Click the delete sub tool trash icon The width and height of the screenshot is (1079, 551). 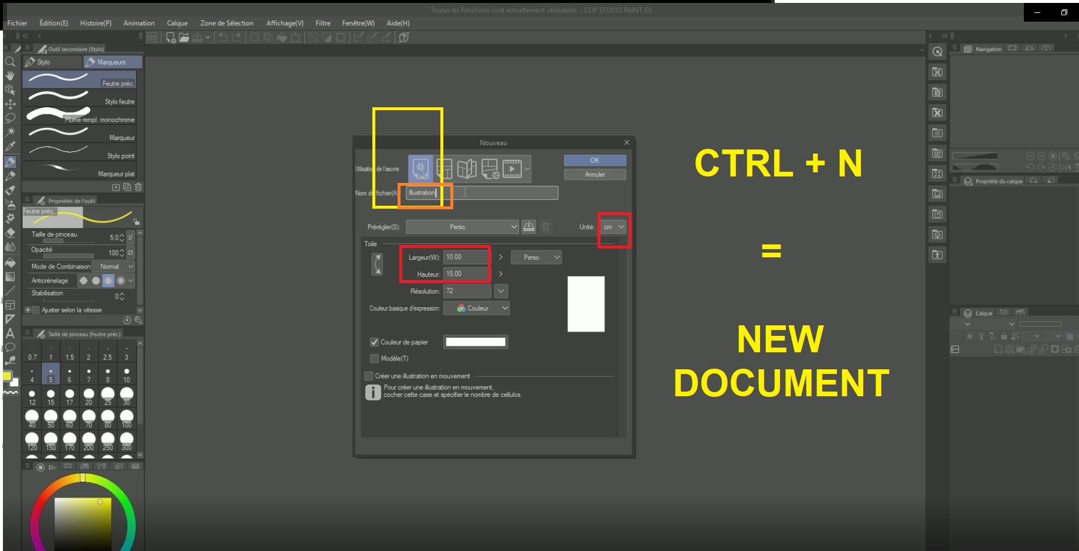[x=138, y=187]
